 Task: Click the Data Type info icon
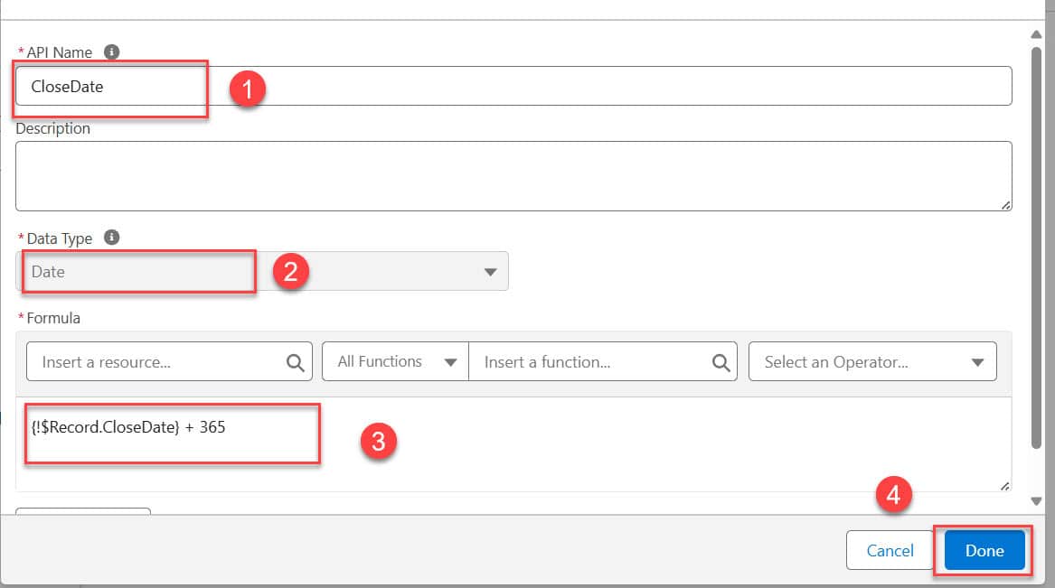coord(112,238)
